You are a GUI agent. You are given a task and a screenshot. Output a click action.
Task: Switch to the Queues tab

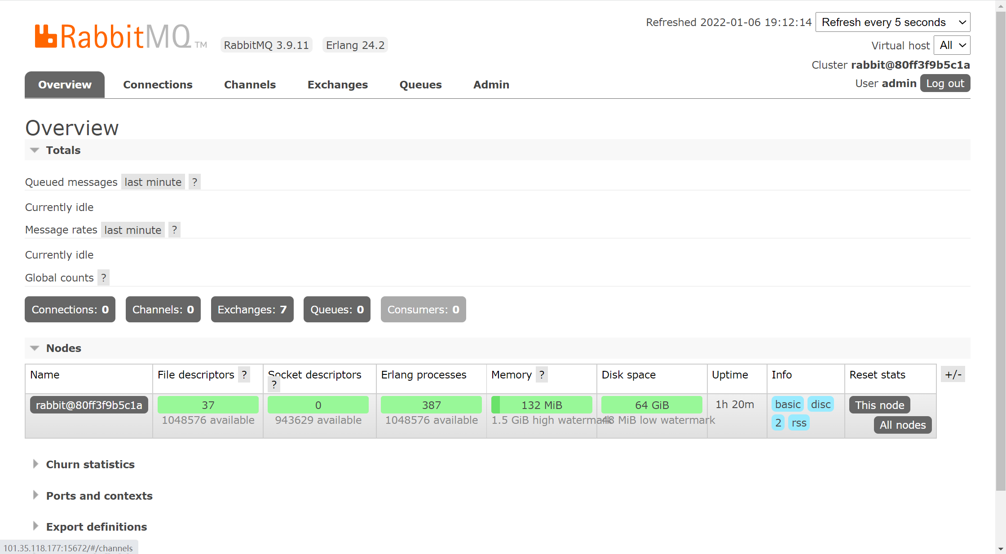(420, 84)
